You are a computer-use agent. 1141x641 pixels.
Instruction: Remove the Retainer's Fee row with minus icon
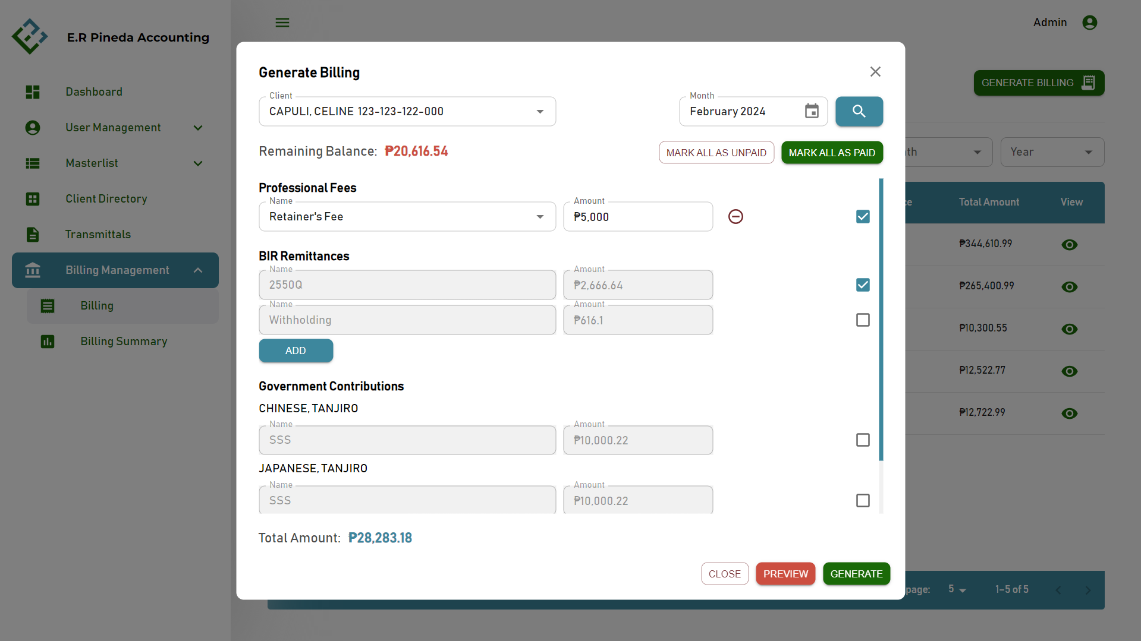click(735, 217)
